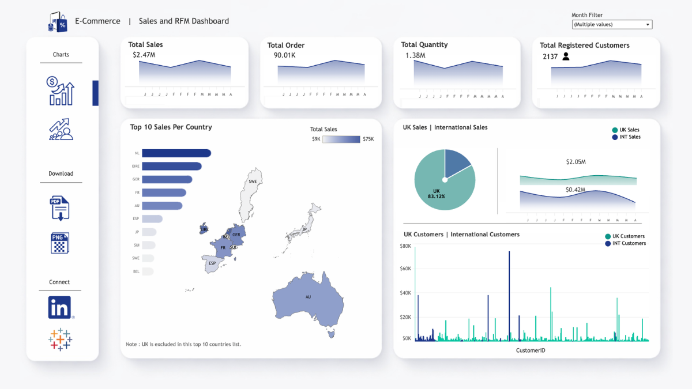Open the Tableau connect icon
Viewport: 692px width, 389px height.
pos(59,340)
